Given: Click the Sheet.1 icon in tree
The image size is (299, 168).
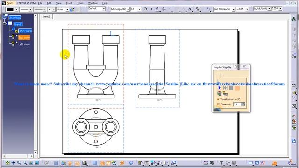Looking at the screenshot, I should click(x=10, y=23).
